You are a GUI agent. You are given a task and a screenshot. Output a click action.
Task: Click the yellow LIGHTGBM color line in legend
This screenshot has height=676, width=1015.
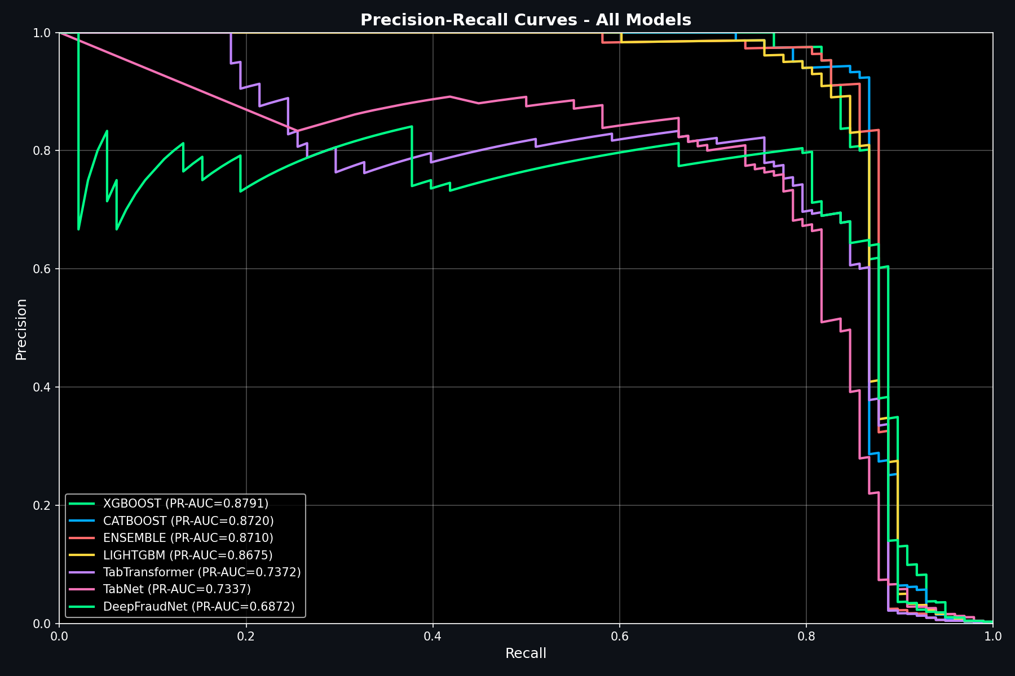(82, 555)
